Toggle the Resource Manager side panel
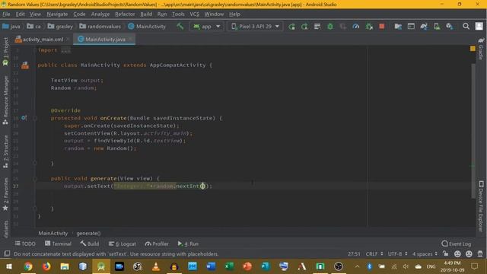The width and height of the screenshot is (487, 274). (x=5, y=100)
